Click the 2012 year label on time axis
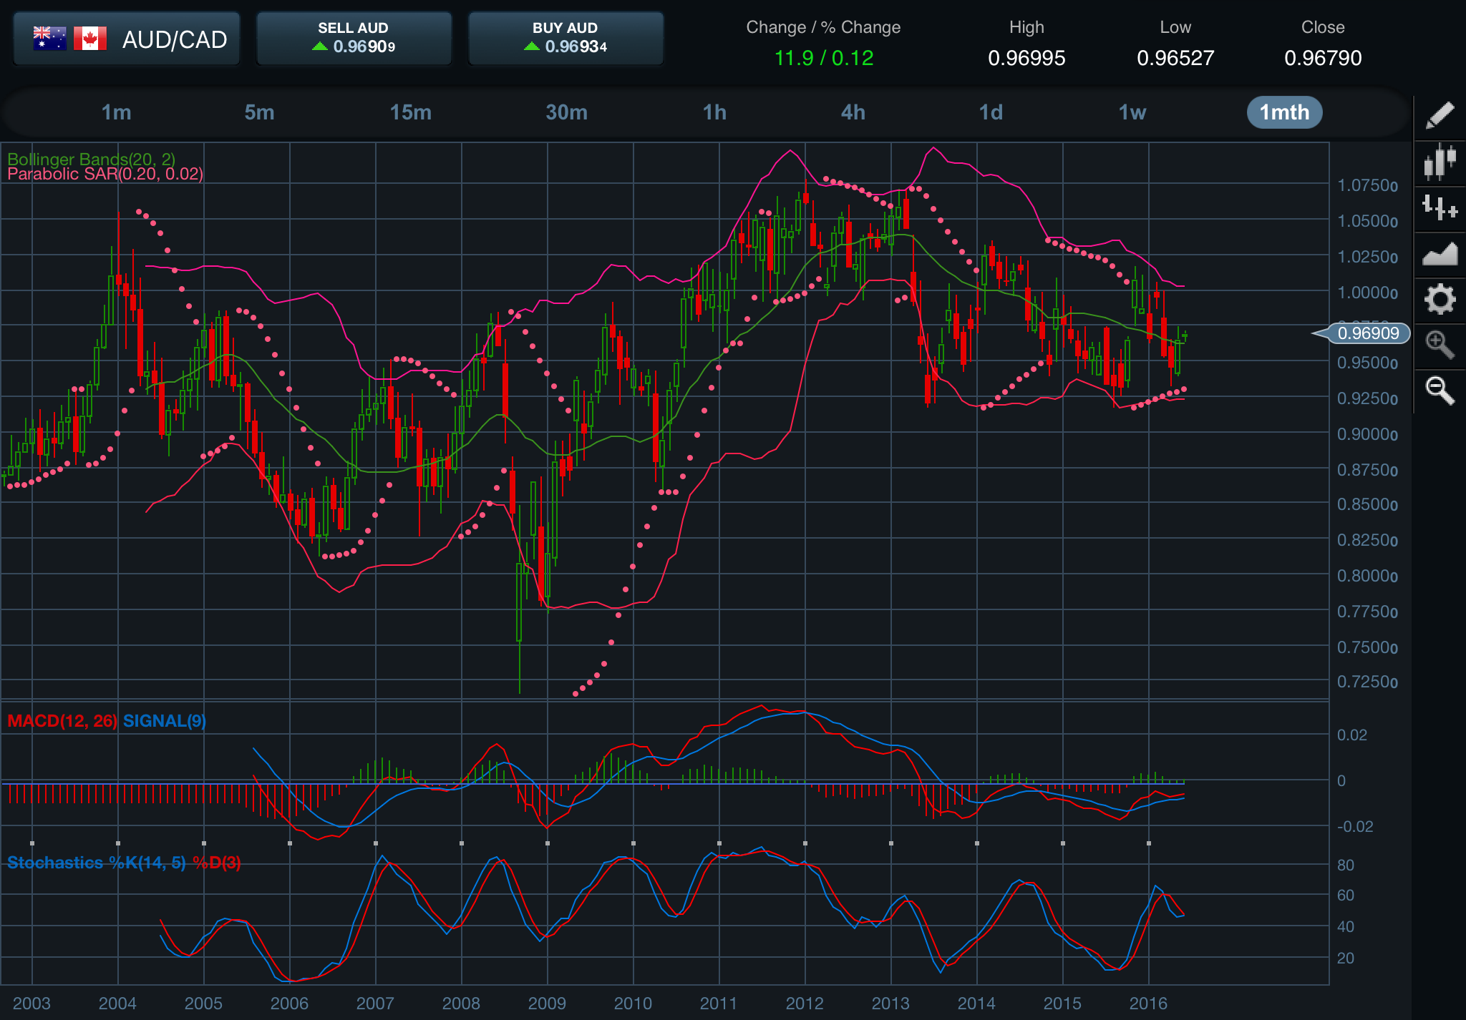Viewport: 1466px width, 1020px height. point(805,1003)
